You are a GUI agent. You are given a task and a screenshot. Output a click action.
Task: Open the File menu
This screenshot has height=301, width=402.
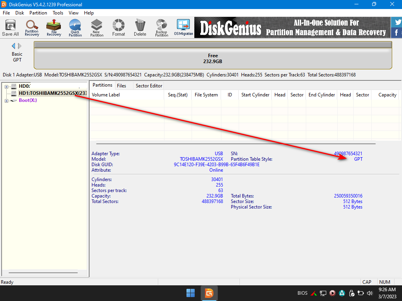(6, 13)
